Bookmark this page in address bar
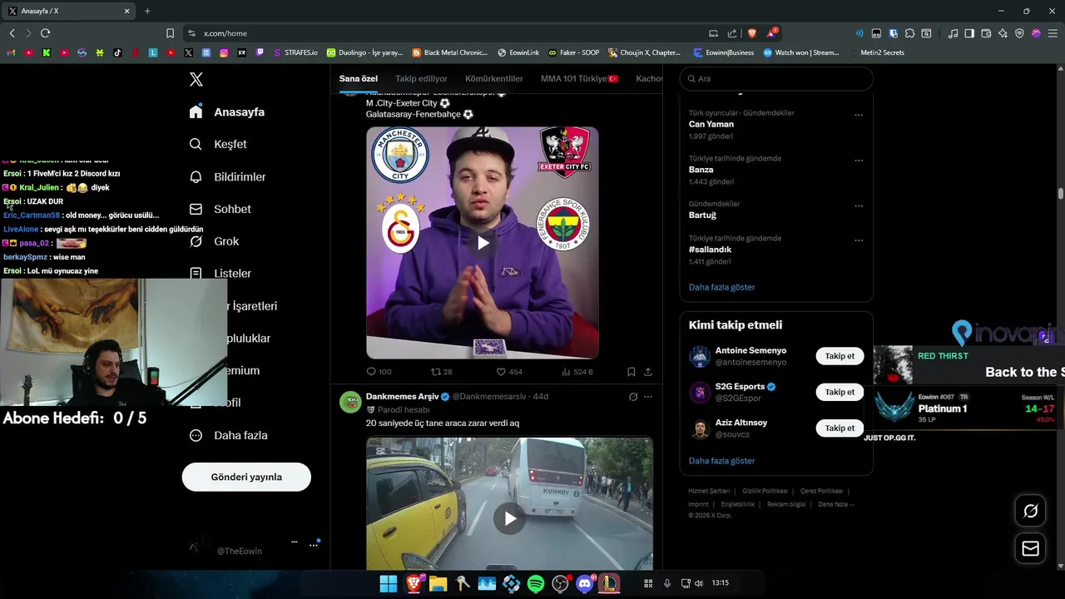 170,33
